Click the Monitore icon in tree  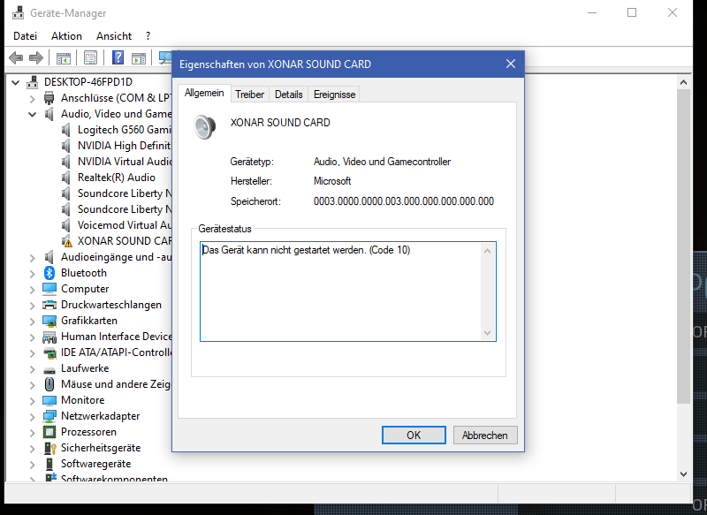tap(49, 400)
